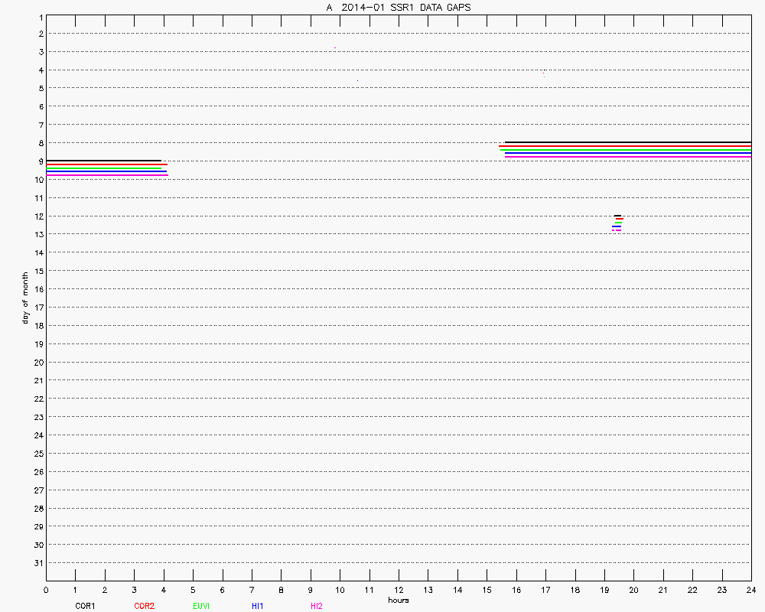Click the 'hours' x-axis label
The height and width of the screenshot is (612, 765).
[x=398, y=600]
